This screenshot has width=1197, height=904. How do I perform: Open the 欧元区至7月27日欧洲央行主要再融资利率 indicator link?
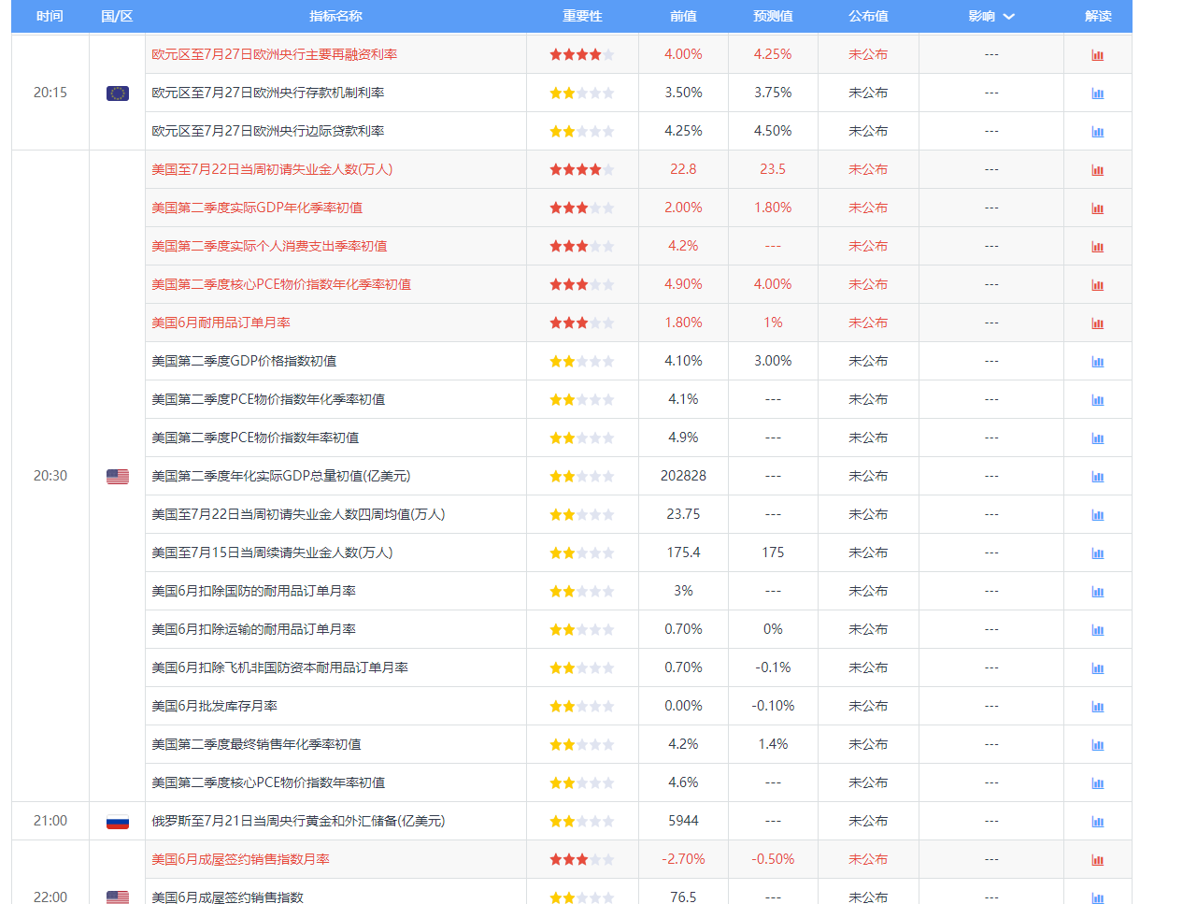point(275,54)
